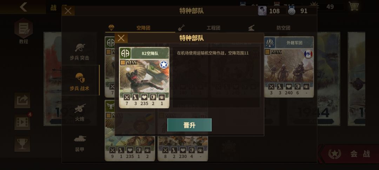379x170 pixels.
Task: Select the 外籍军团 unit card
Action: [289, 67]
